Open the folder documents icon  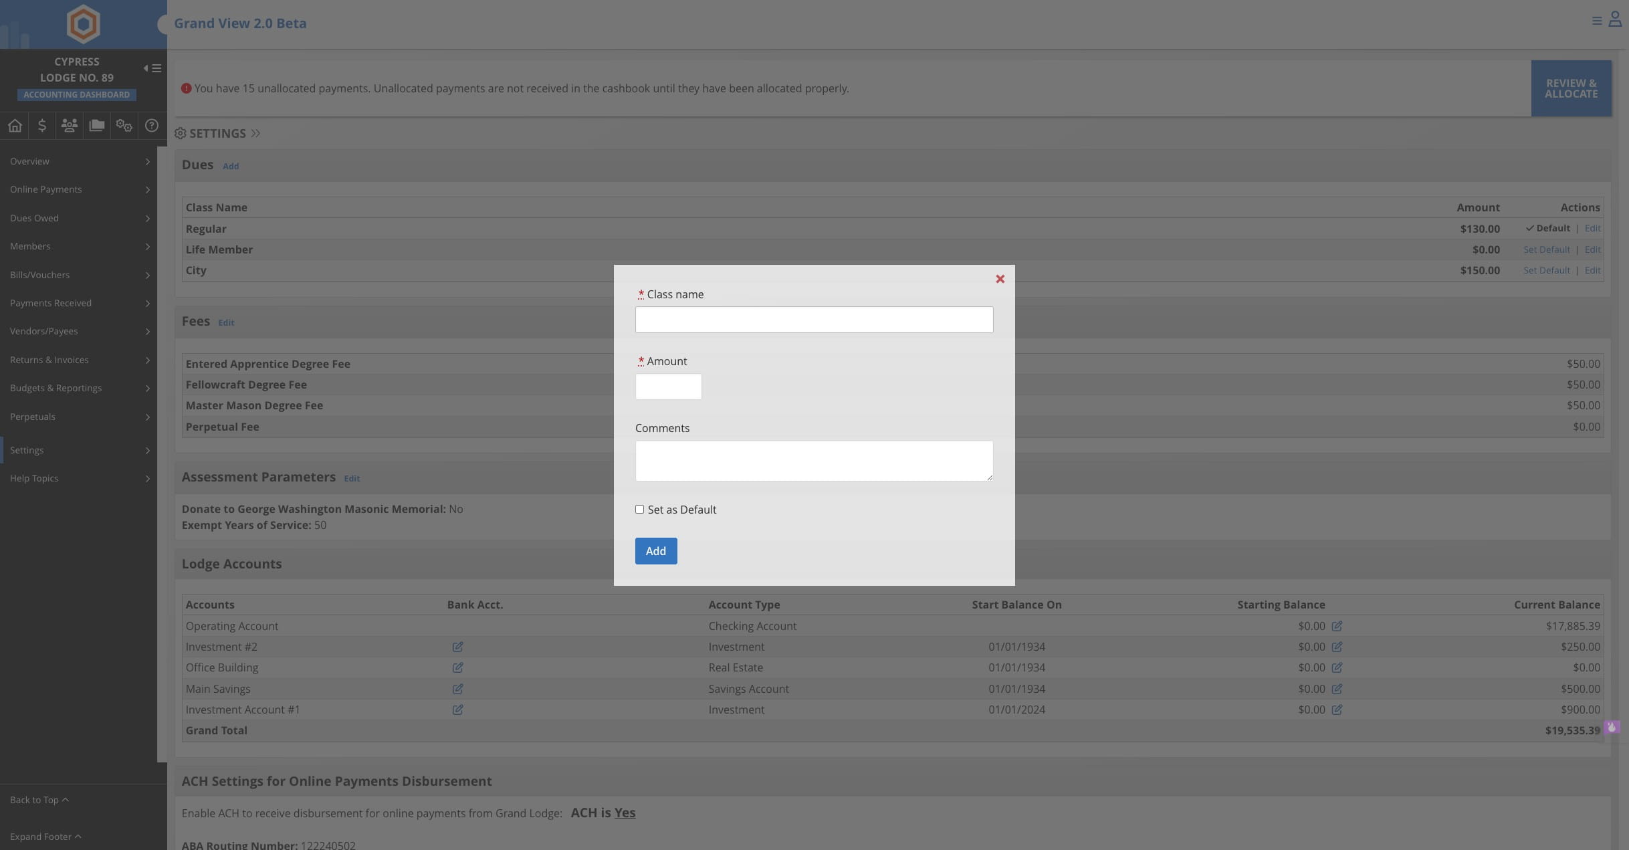point(96,126)
